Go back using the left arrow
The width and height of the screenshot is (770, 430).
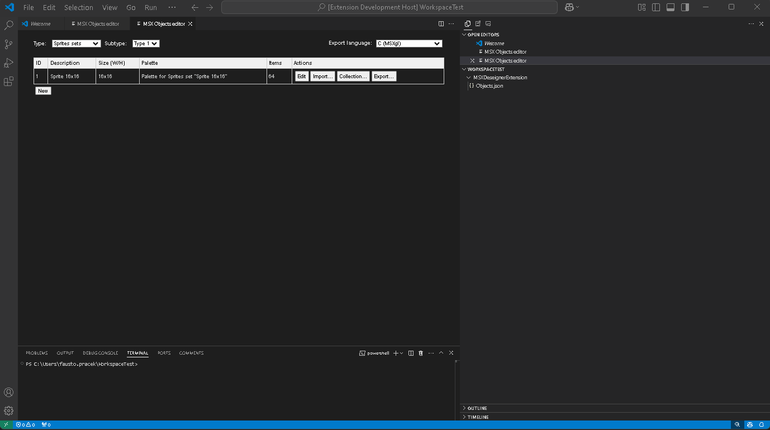point(194,7)
